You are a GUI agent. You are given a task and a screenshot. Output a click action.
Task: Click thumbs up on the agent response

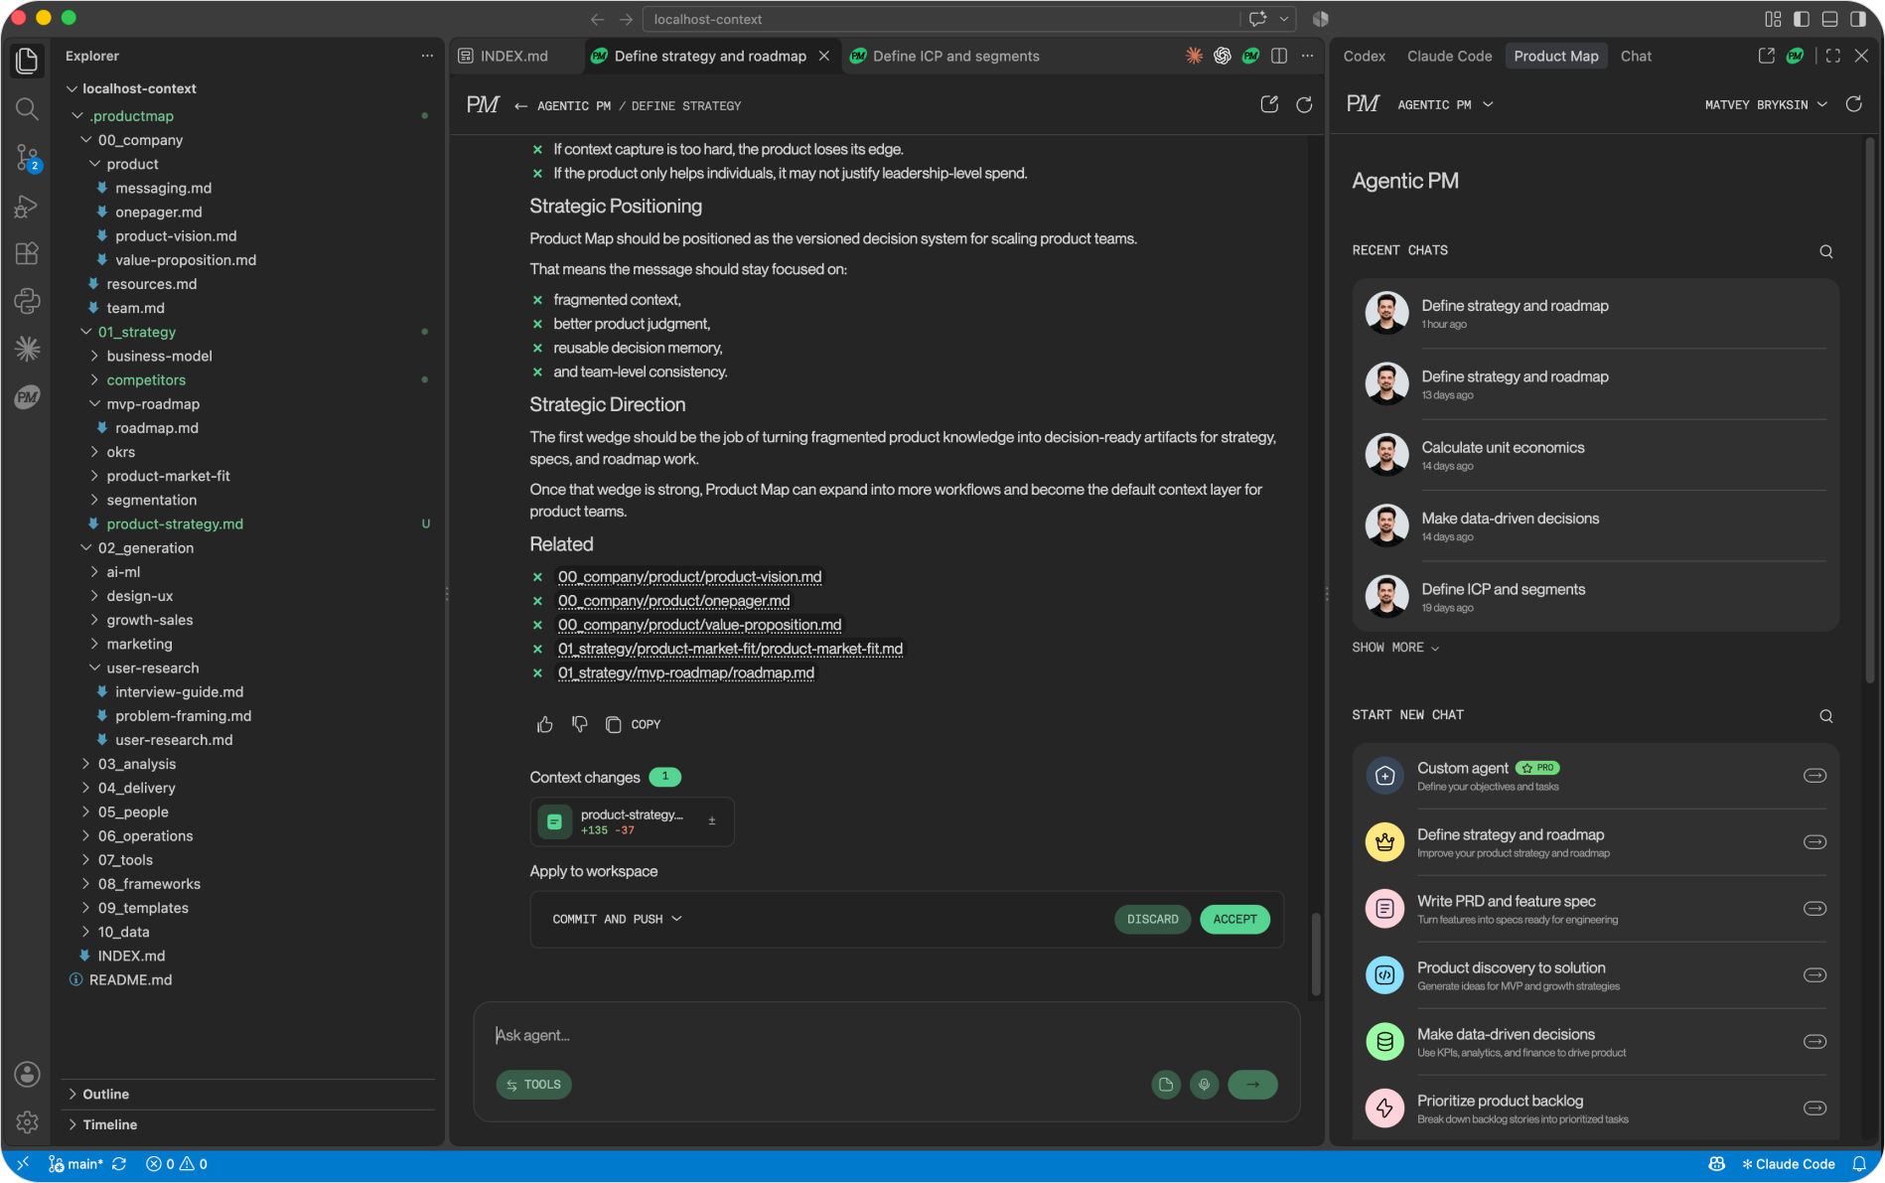544,724
